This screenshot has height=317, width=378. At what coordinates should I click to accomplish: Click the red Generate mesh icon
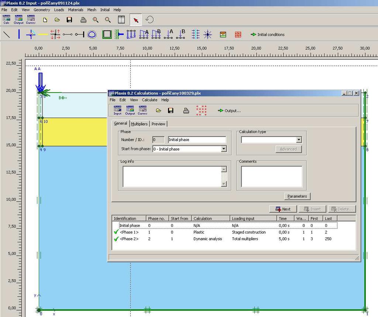click(238, 34)
